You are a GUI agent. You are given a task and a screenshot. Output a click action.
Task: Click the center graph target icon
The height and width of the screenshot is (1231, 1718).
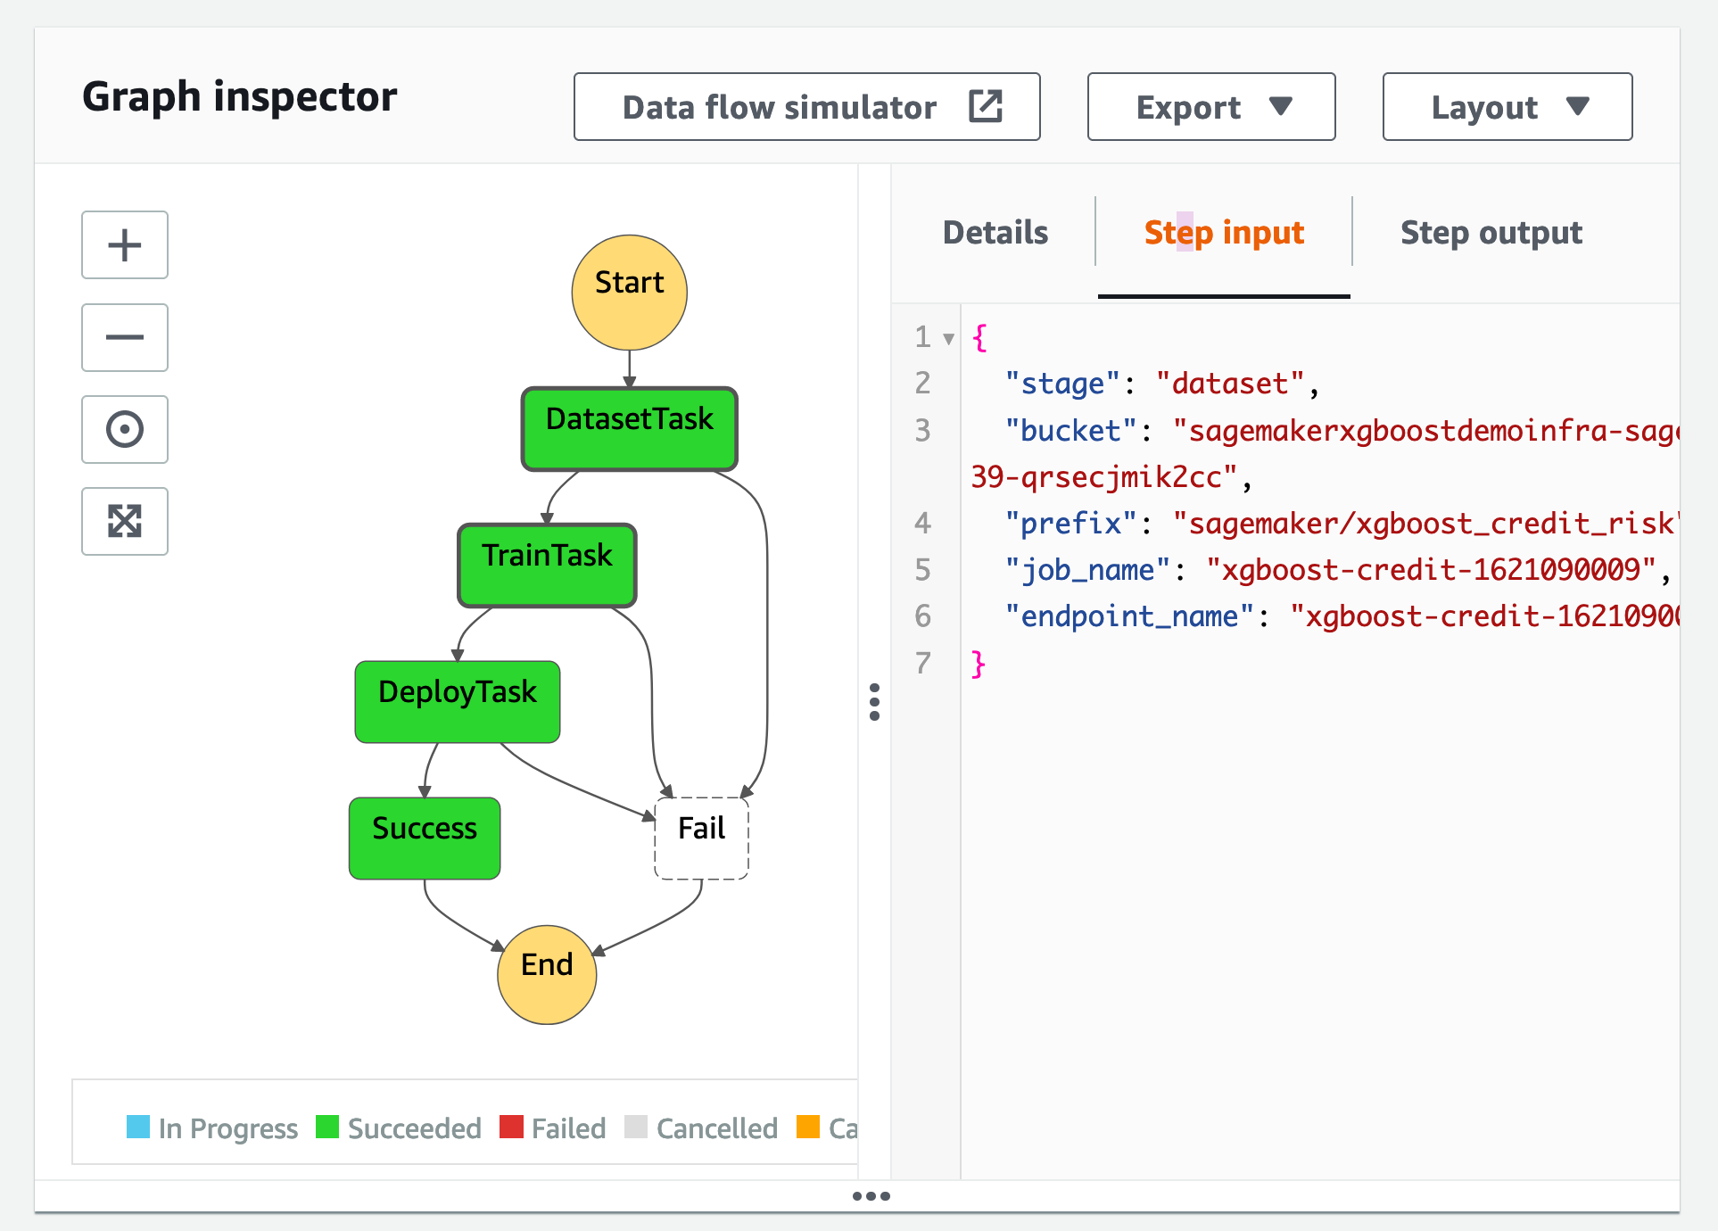tap(125, 429)
